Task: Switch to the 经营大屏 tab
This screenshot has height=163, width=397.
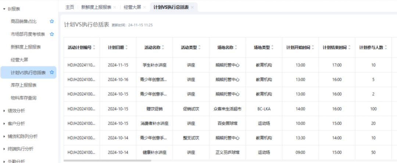Action: coord(132,7)
